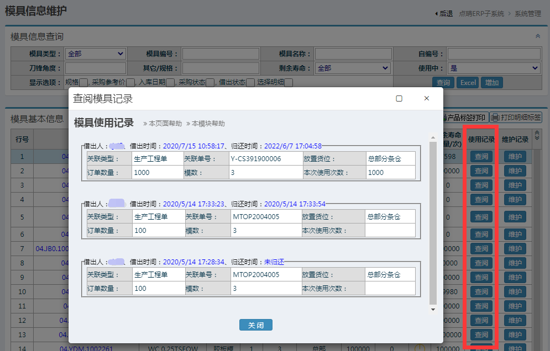The height and width of the screenshot is (351, 550).
Task: Click the 产品标签打印 button
Action: tap(465, 118)
